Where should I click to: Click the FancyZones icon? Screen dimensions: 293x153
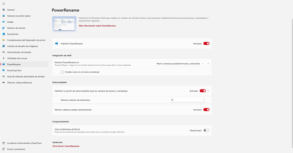4,34
